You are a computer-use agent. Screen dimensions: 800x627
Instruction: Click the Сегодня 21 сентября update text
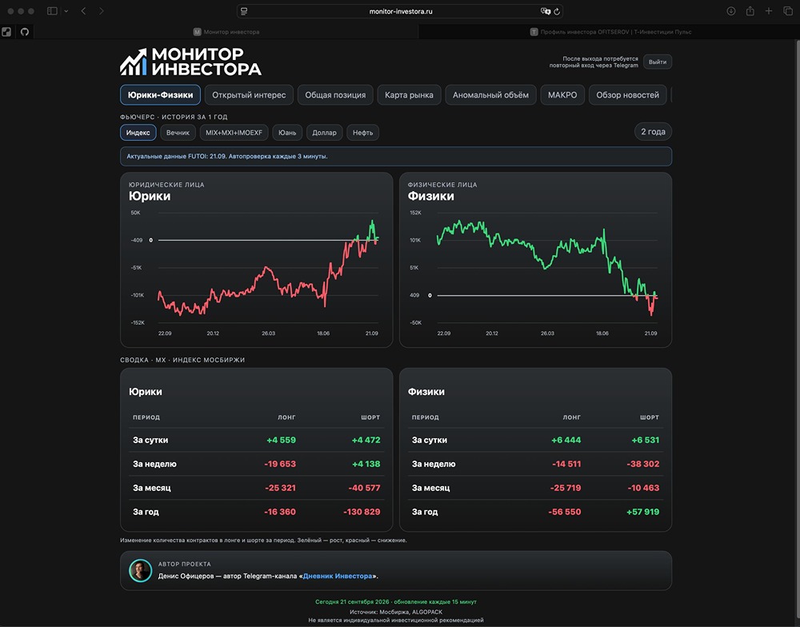[396, 602]
